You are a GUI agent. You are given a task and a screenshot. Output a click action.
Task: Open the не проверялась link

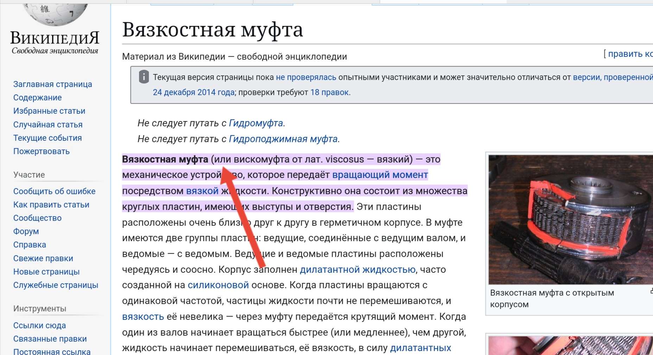306,77
